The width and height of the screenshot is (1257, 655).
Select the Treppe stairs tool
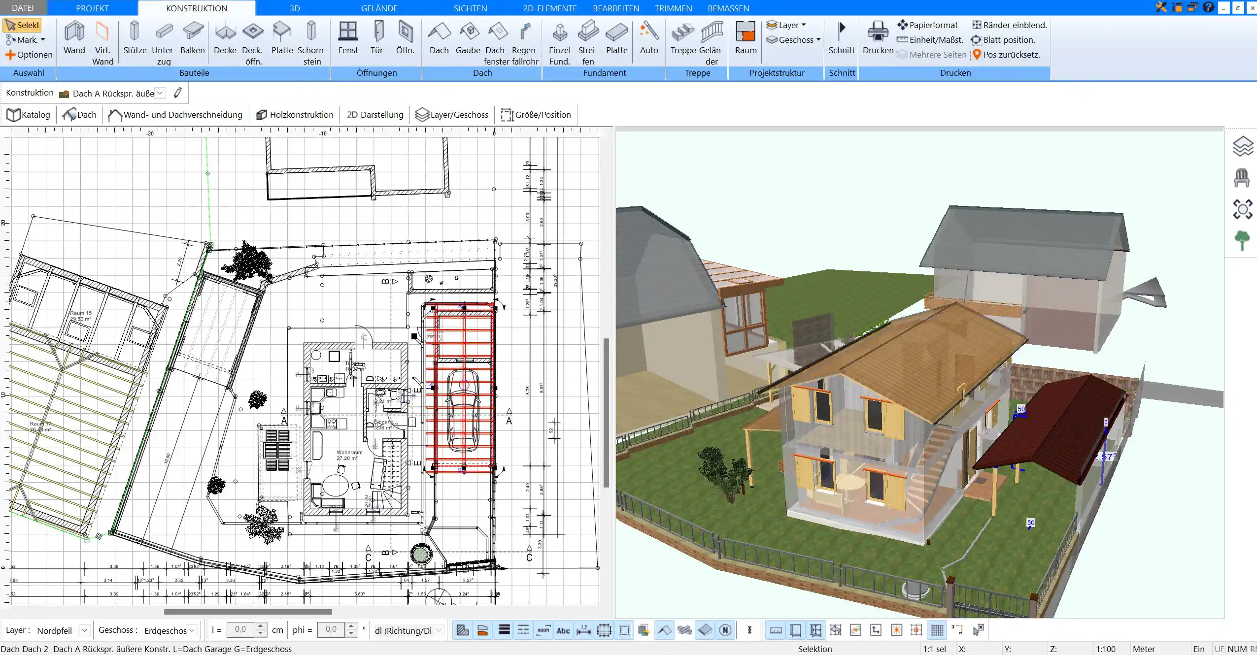[683, 38]
